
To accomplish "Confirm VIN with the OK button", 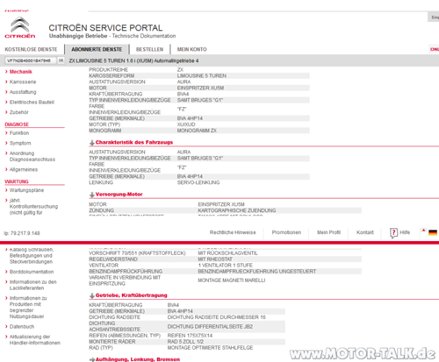I will [61, 60].
